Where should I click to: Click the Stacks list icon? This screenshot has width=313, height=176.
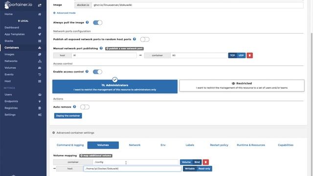pyautogui.click(x=40, y=41)
